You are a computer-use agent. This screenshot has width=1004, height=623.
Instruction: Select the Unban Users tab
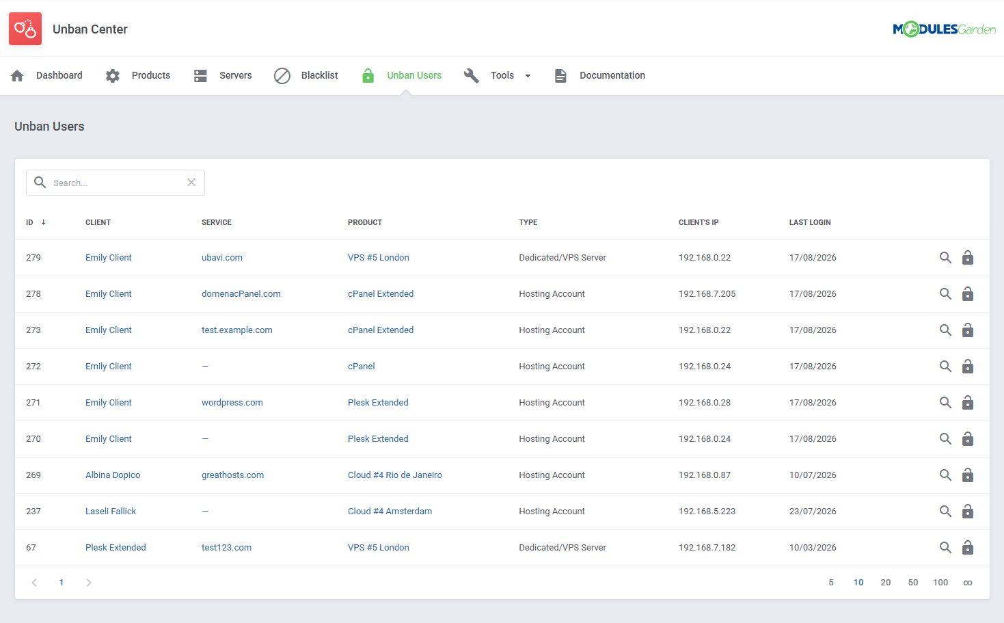[x=401, y=75]
